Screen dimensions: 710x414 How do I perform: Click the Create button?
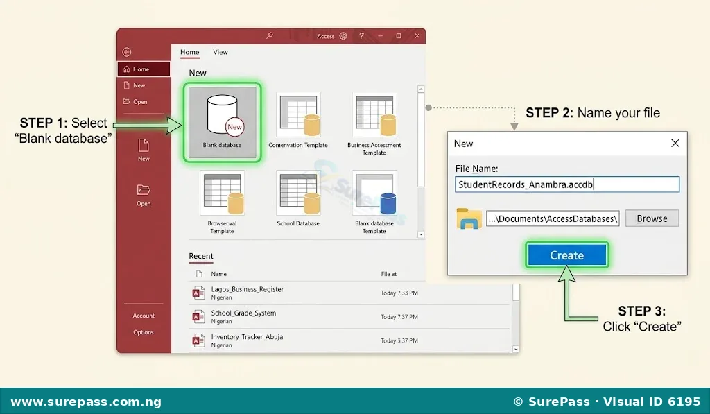(x=567, y=255)
